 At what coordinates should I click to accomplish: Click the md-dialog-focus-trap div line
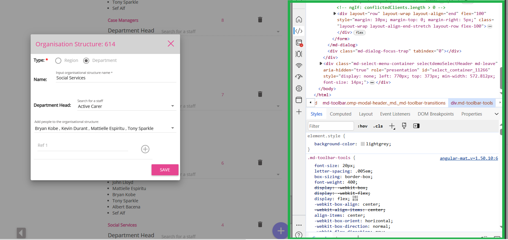pos(394,51)
